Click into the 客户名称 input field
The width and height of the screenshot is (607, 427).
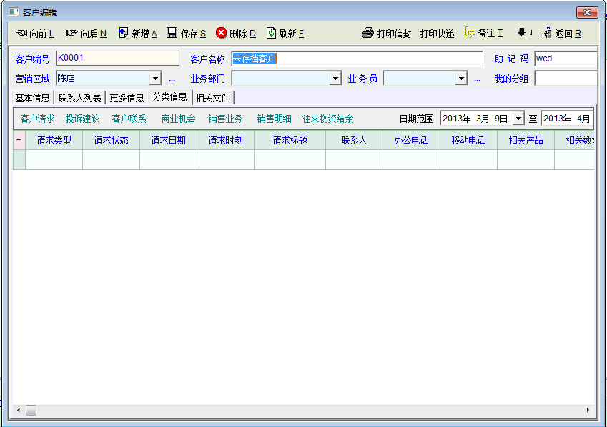click(x=356, y=59)
